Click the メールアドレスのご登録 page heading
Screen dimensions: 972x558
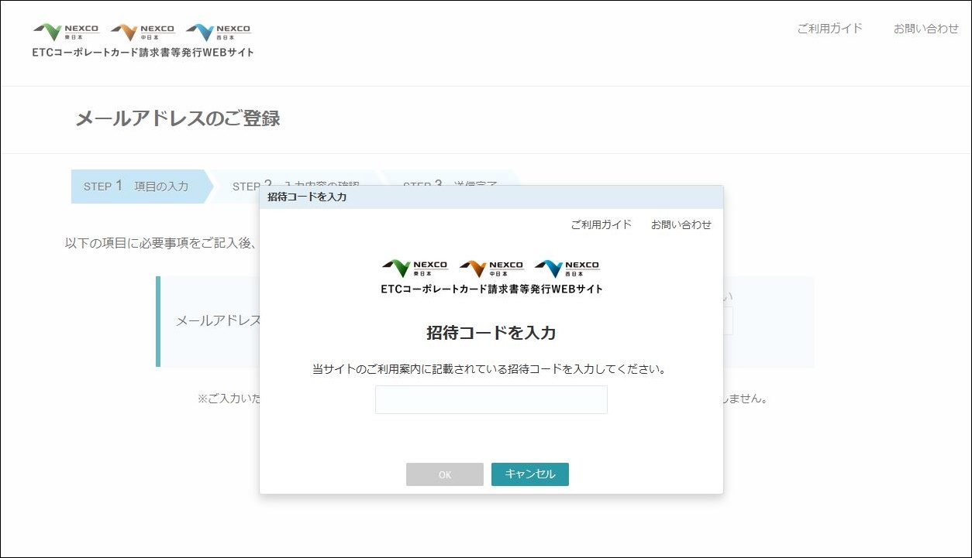177,119
